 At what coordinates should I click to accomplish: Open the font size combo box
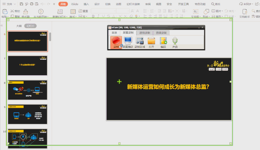point(123,11)
